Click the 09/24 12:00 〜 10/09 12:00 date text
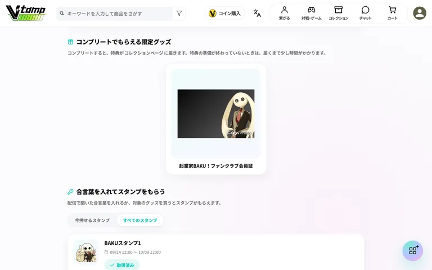The height and width of the screenshot is (270, 432). (135, 253)
